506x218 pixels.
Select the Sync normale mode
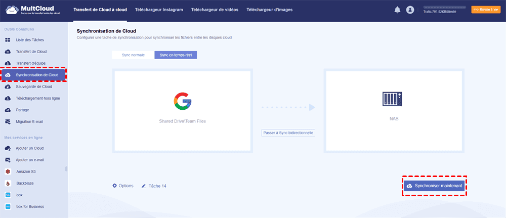(x=133, y=55)
